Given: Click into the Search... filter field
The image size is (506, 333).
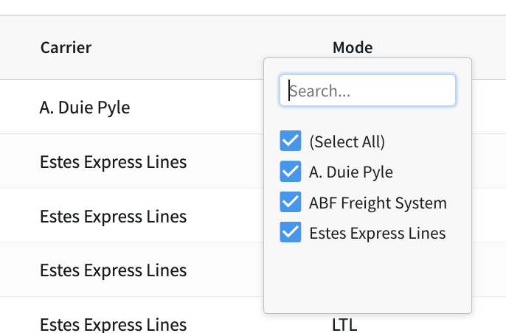Looking at the screenshot, I should tap(367, 91).
